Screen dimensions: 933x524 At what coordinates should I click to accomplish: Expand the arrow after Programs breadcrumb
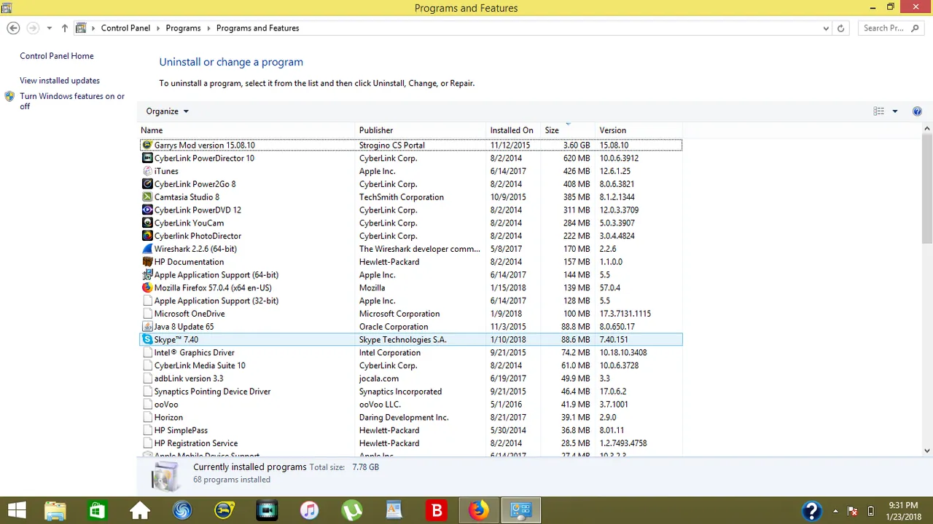[x=208, y=28]
